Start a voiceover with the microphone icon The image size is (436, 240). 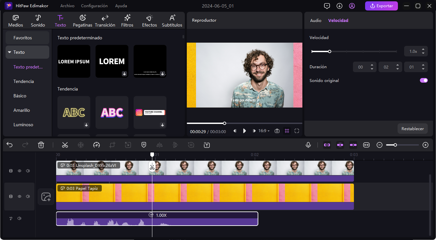point(308,145)
